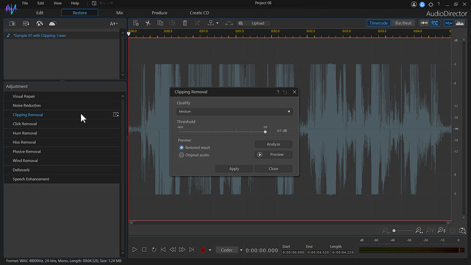Image resolution: width=471 pixels, height=265 pixels.
Task: Click Apply in Clipping Removal dialog
Action: pos(234,169)
